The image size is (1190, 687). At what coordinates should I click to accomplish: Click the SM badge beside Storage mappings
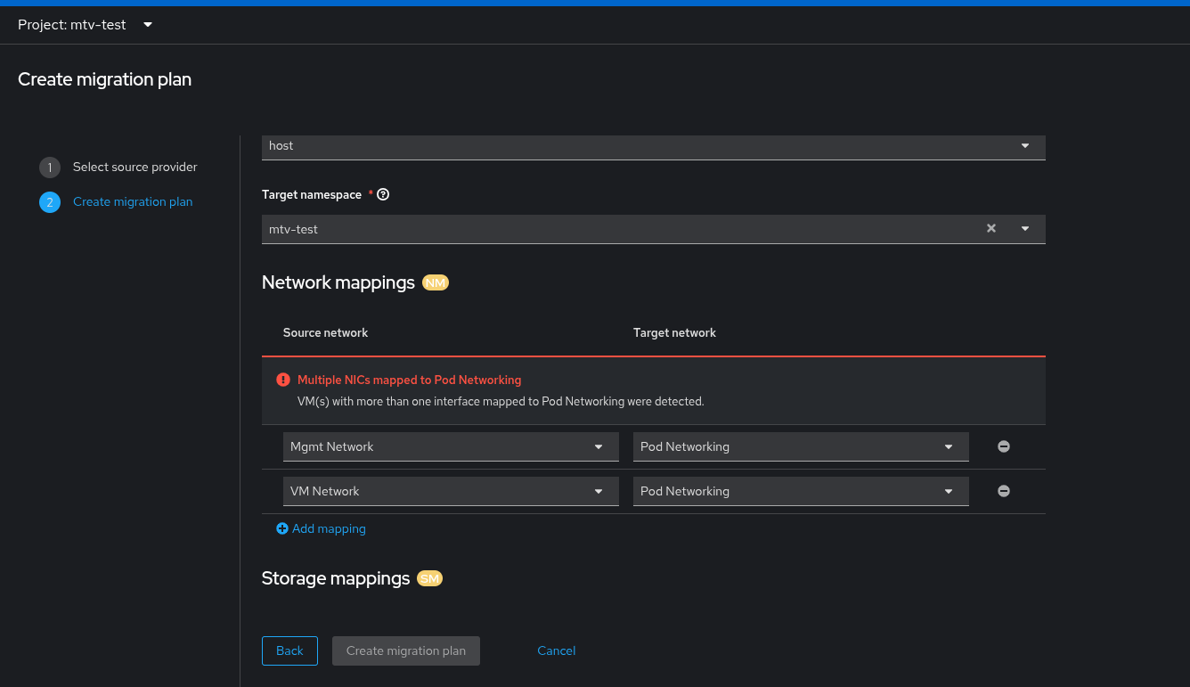pos(430,579)
